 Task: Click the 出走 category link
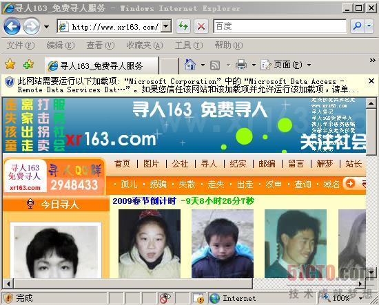[x=245, y=185]
